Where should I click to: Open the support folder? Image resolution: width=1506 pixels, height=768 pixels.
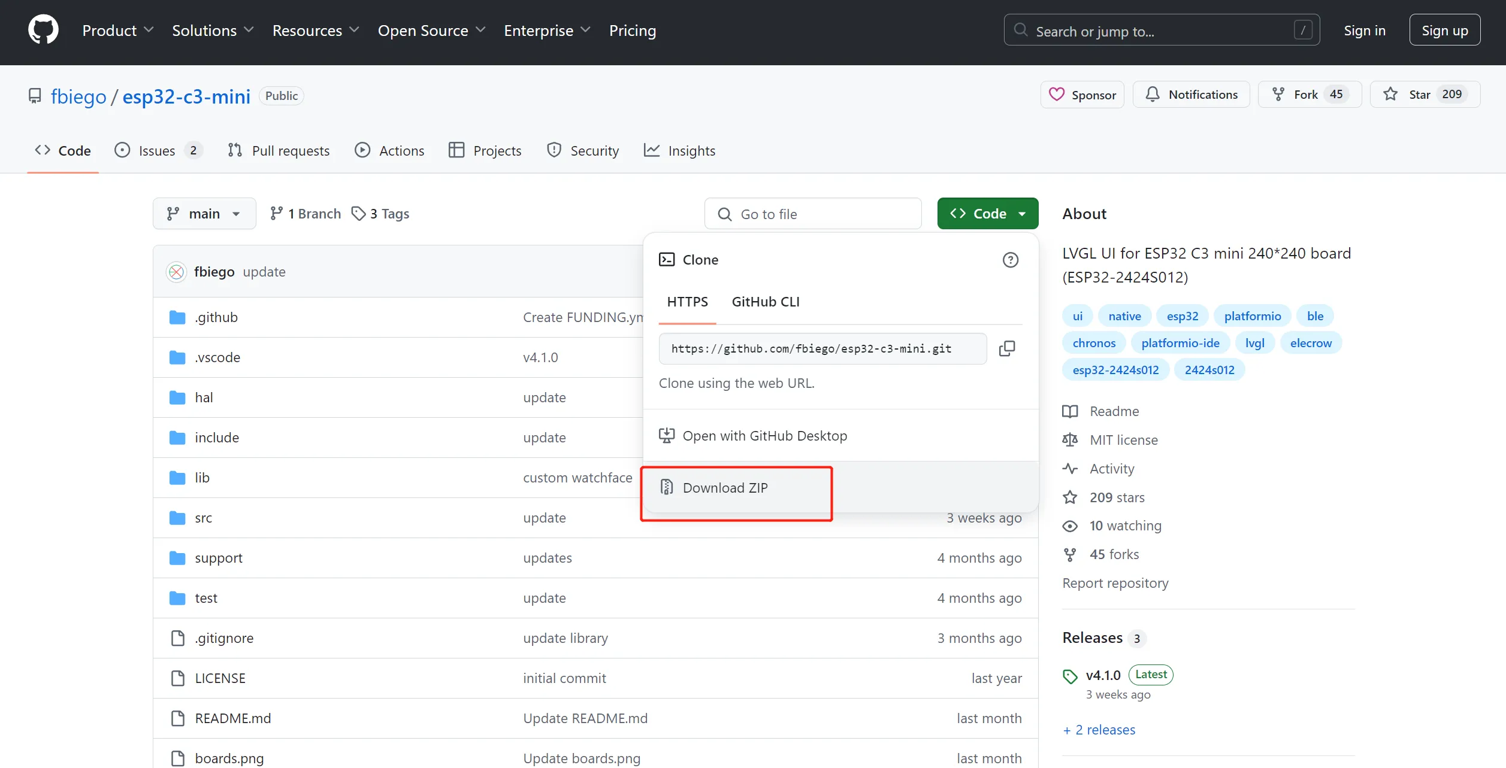[219, 558]
